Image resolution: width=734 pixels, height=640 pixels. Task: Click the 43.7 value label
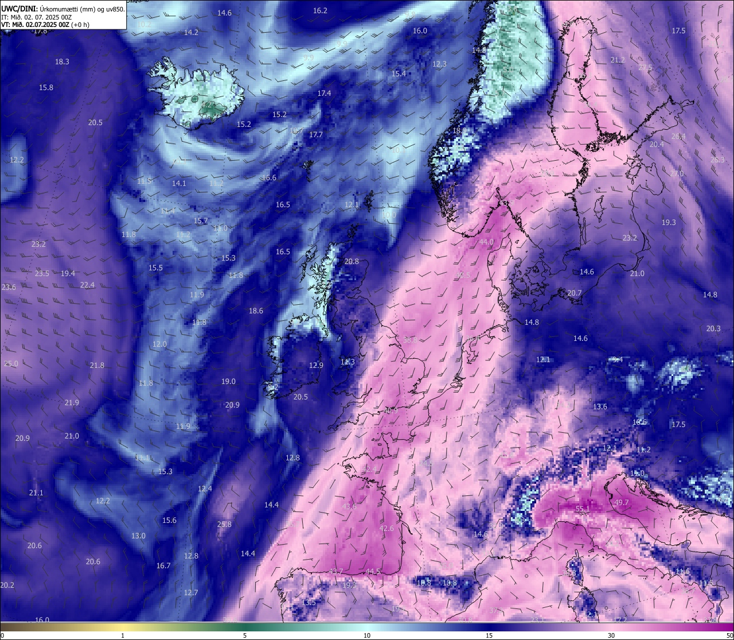click(336, 572)
